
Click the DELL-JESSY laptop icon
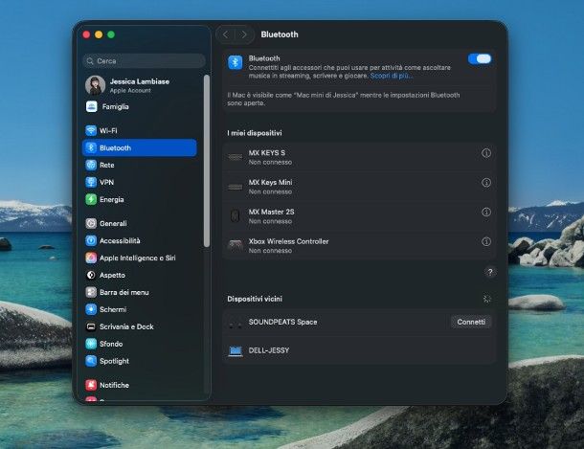[x=235, y=350]
